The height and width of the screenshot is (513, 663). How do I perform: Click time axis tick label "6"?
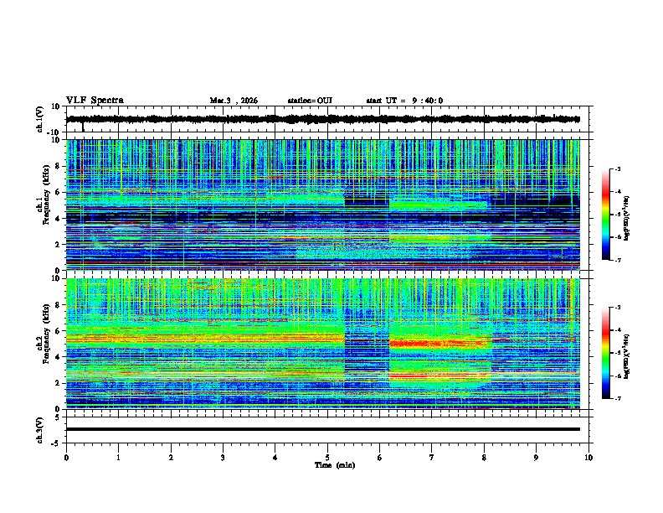(380, 458)
